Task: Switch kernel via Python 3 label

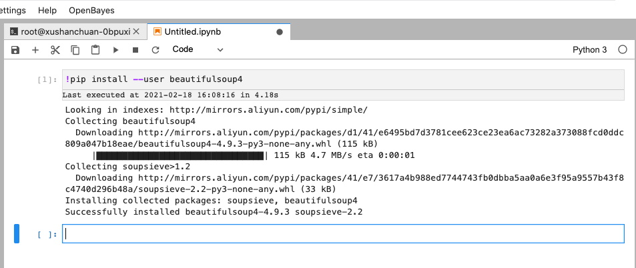Action: point(589,50)
